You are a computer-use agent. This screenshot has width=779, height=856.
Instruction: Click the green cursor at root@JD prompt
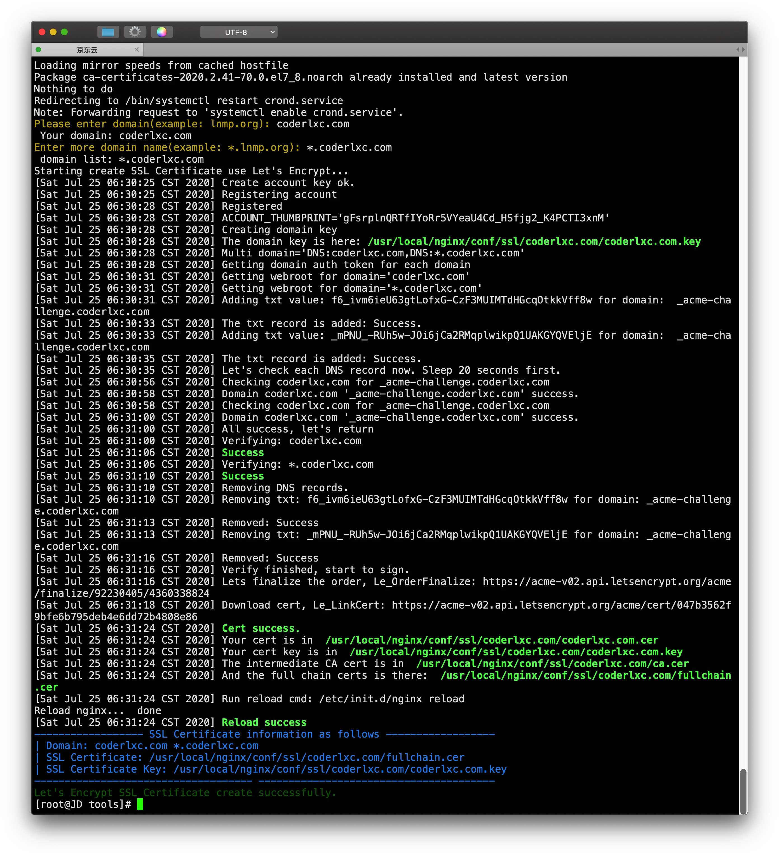140,804
